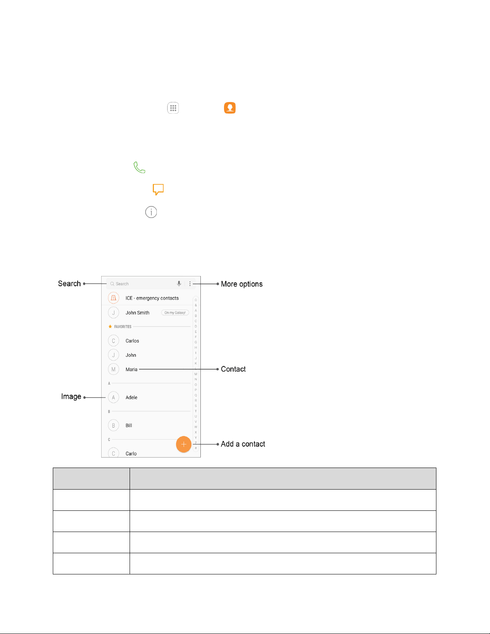Viewport: 490px width, 634px height.
Task: Open the Maria contact
Action: [x=132, y=369]
